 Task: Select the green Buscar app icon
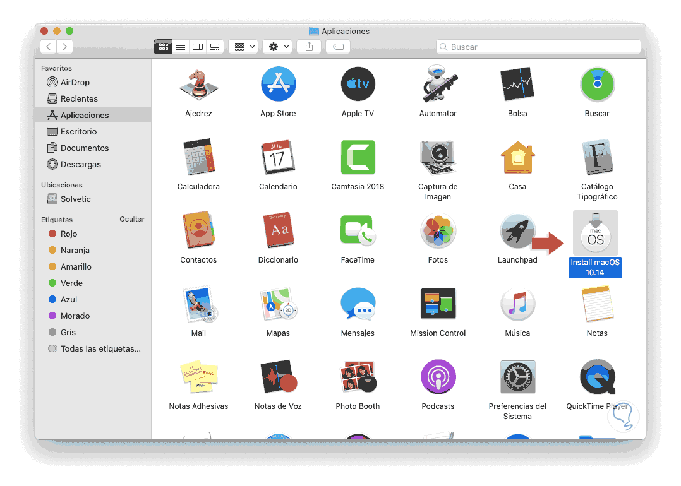pos(597,84)
